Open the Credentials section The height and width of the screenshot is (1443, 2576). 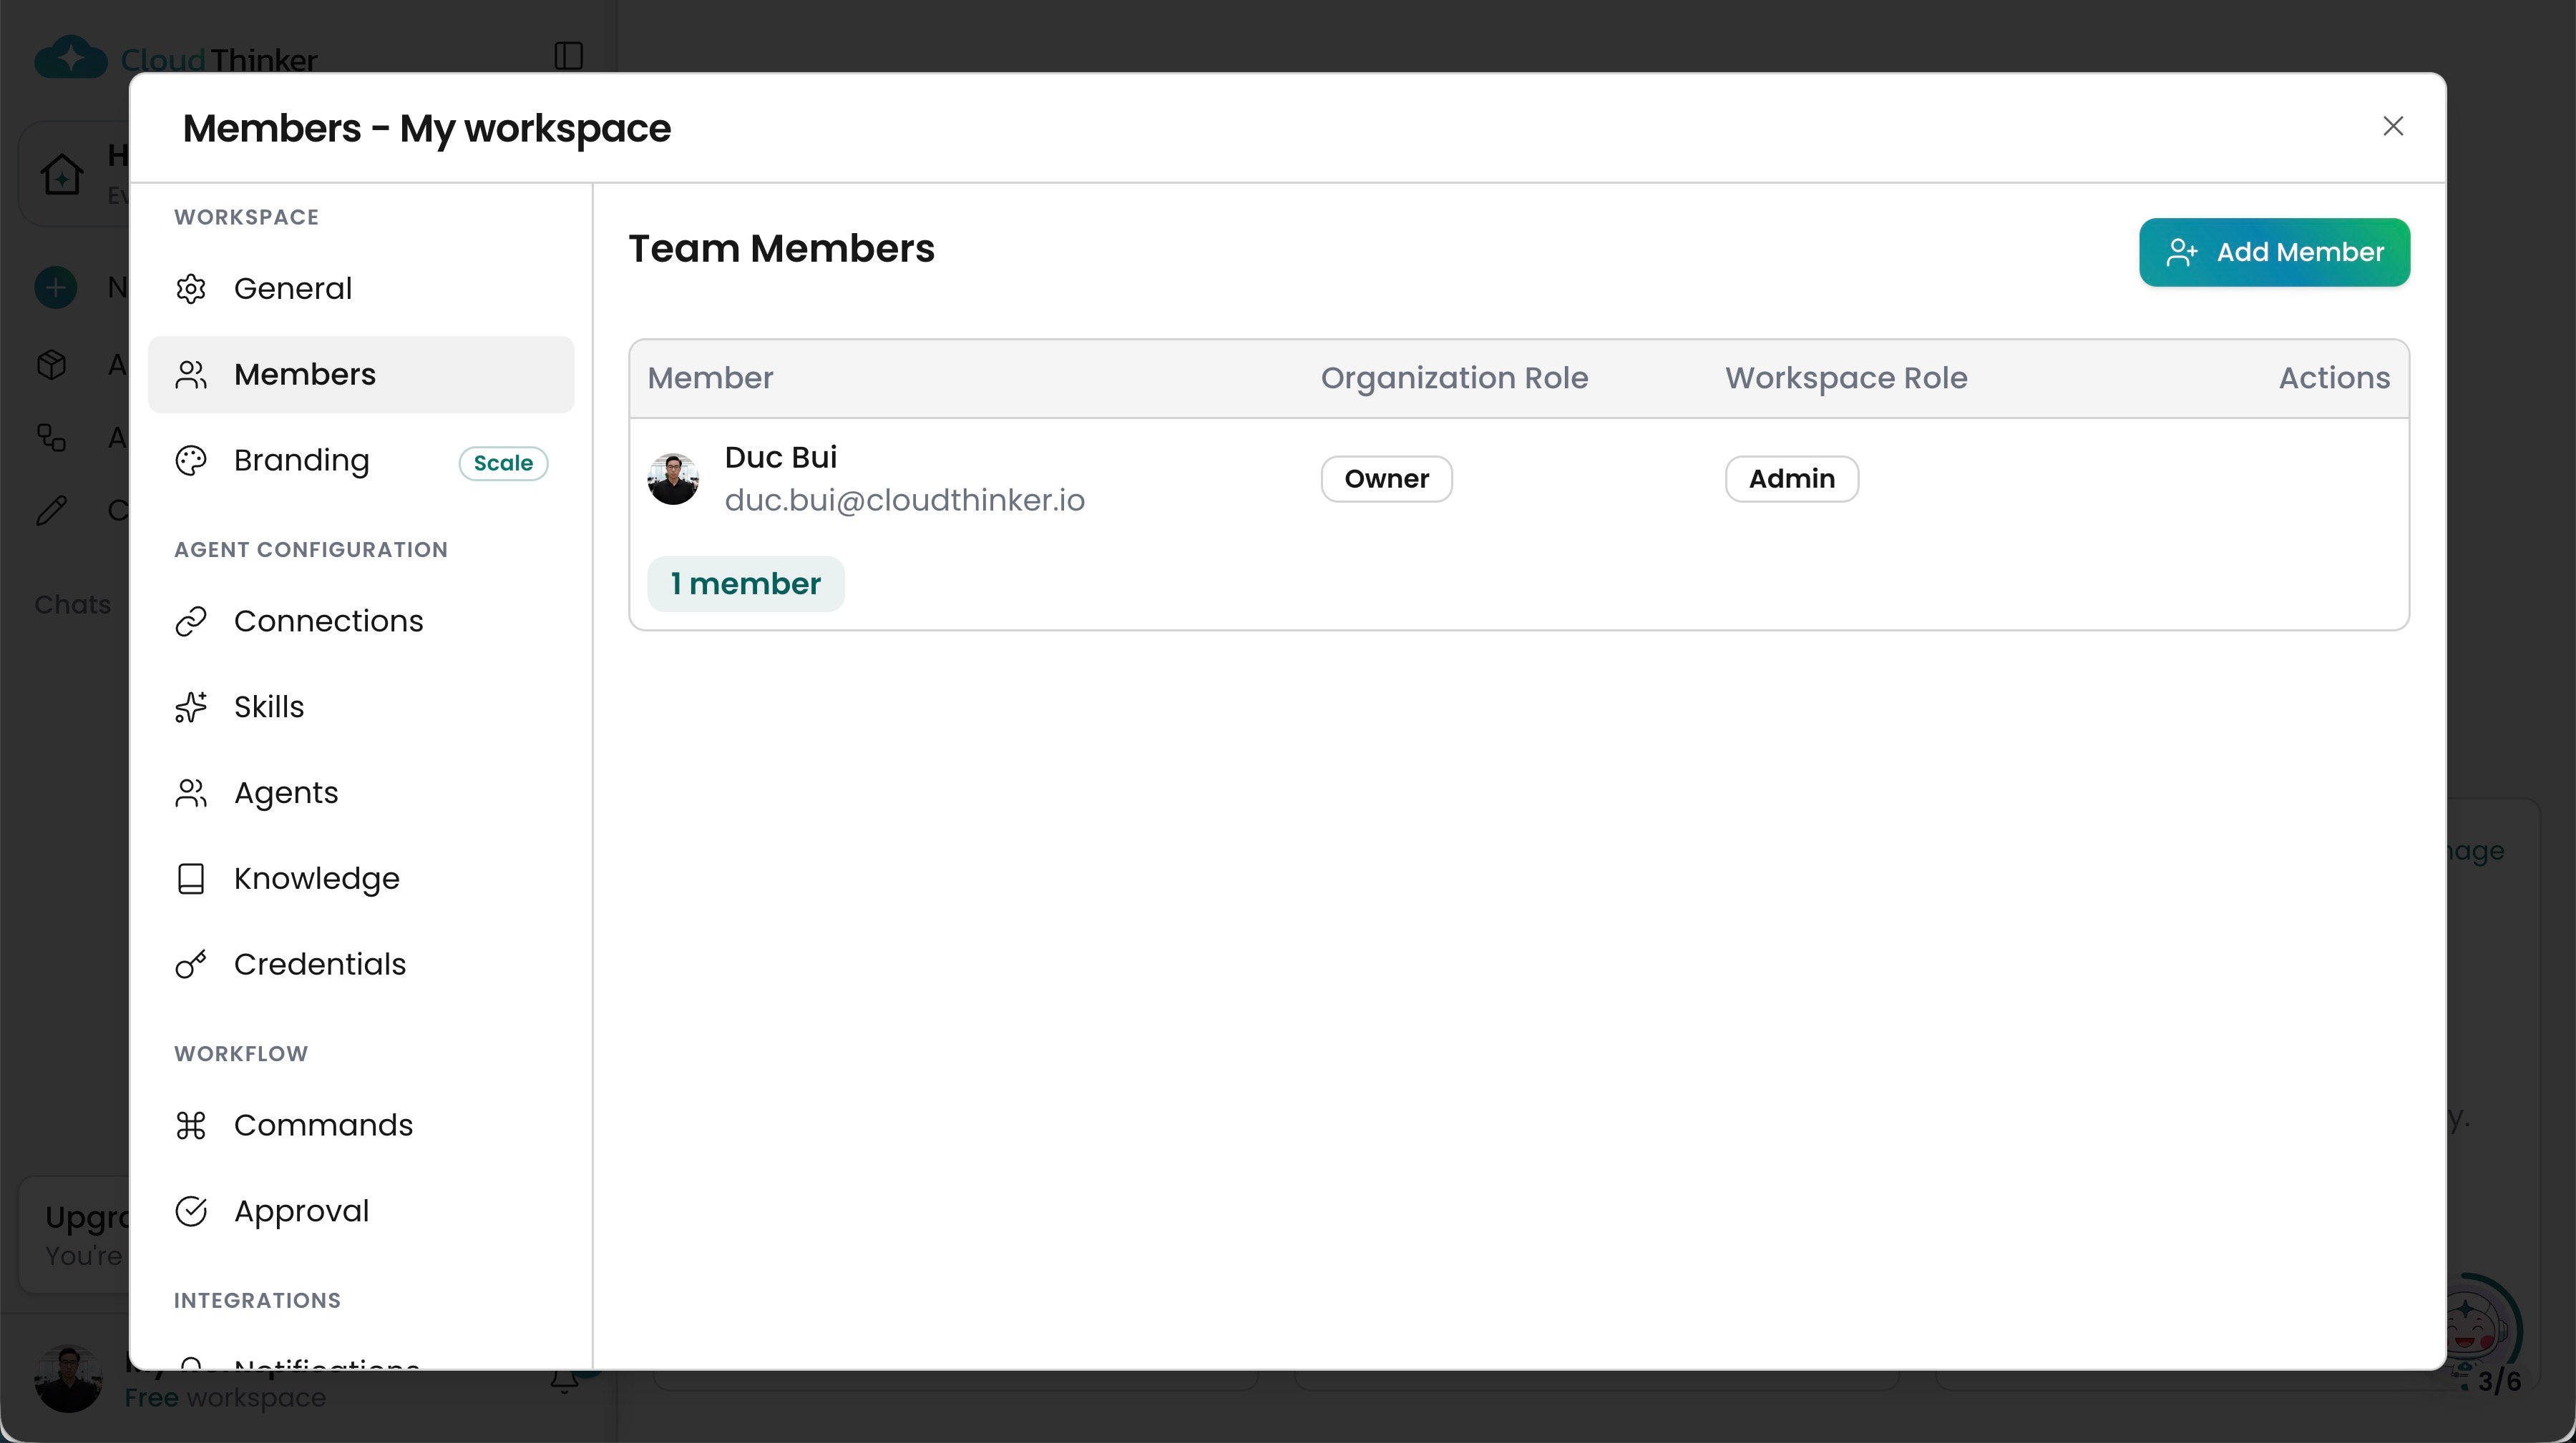tap(361, 965)
